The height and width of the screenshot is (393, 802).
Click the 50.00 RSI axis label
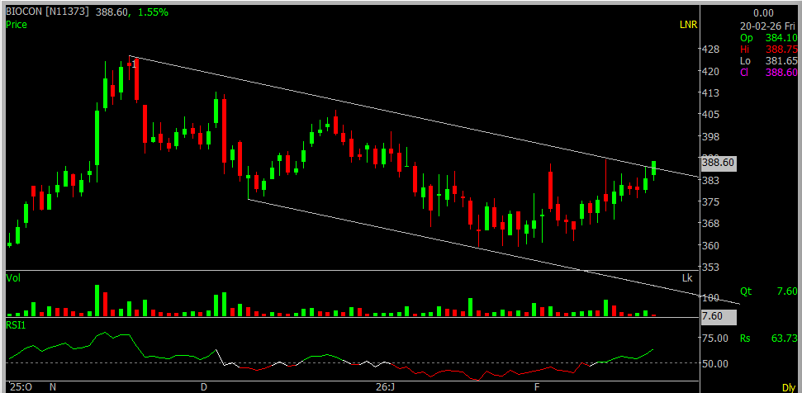(715, 363)
